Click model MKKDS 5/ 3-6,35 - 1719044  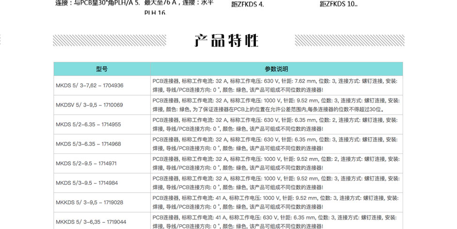click(x=91, y=221)
